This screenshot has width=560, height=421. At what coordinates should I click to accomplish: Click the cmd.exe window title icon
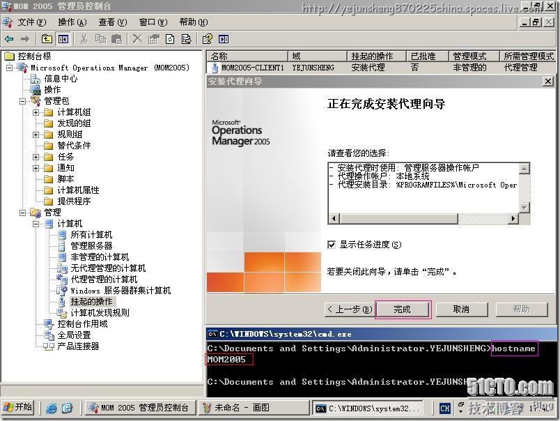[x=212, y=334]
